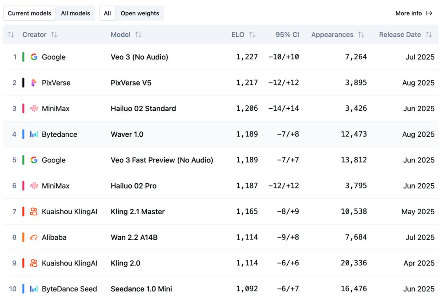The width and height of the screenshot is (440, 298).
Task: Select the All models toggle option
Action: coord(75,13)
